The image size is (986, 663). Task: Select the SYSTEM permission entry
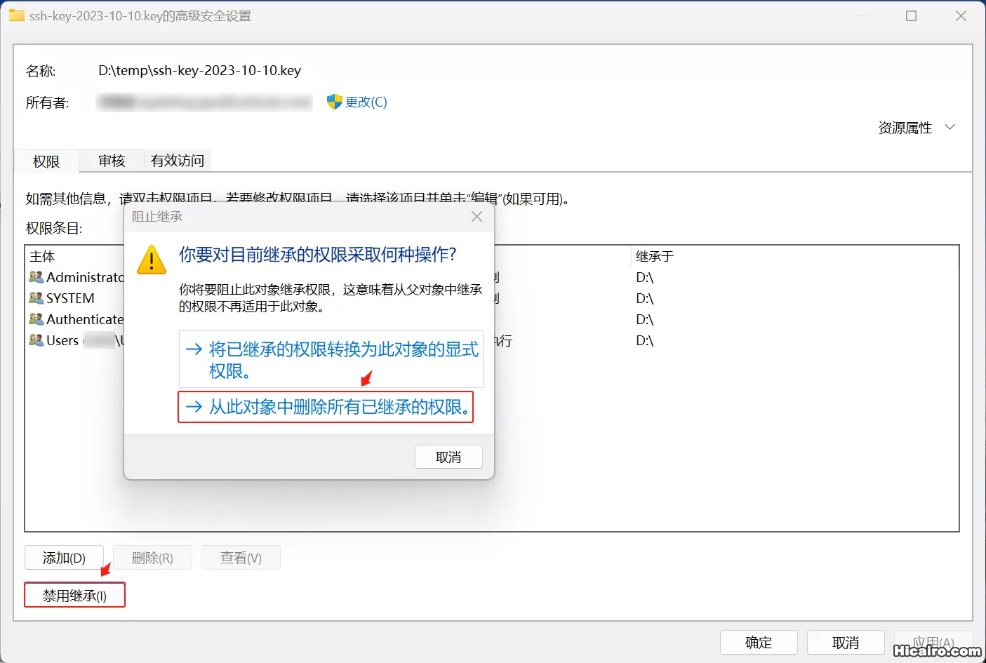point(491,298)
